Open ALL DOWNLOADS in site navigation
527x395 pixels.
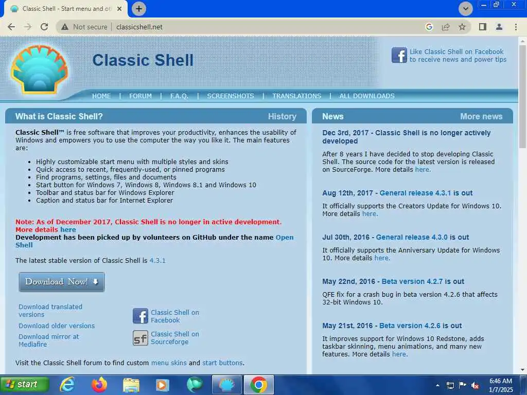tap(367, 96)
